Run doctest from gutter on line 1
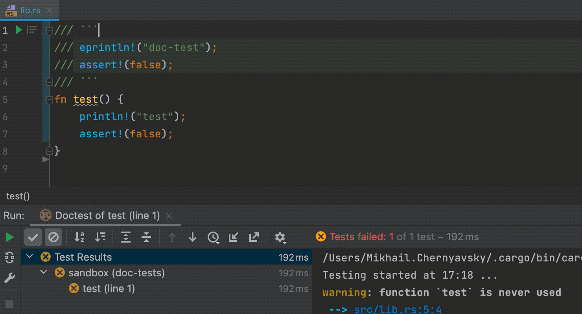 click(19, 30)
